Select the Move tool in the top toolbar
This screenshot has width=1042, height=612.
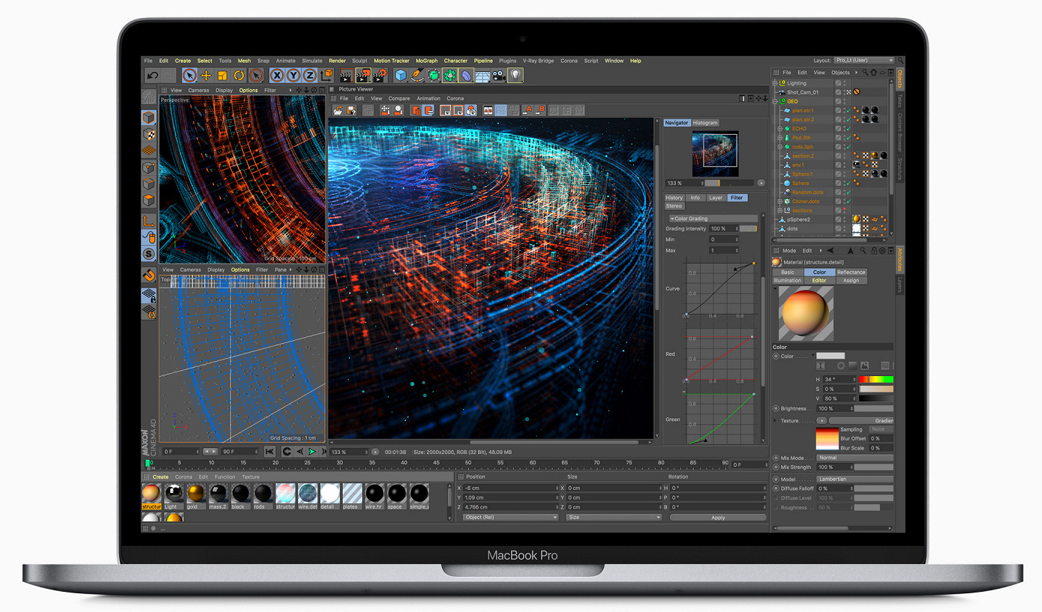(206, 76)
